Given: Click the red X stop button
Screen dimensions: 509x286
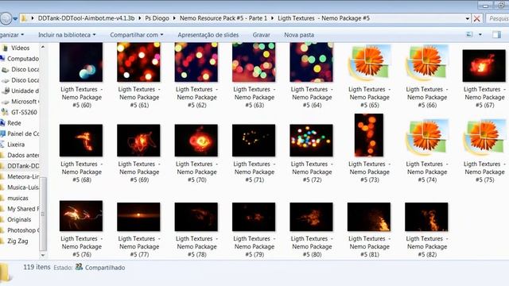Looking at the screenshot, I should [477, 18].
